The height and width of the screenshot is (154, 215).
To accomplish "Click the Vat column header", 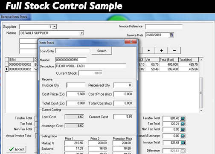I will point(152,60).
